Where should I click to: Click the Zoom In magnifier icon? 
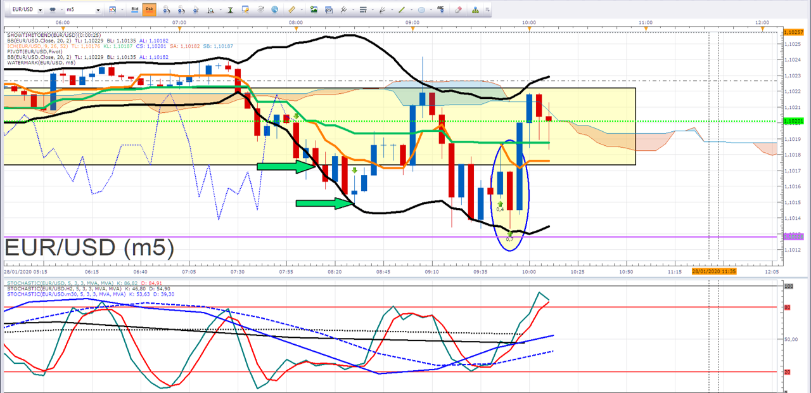coord(166,10)
